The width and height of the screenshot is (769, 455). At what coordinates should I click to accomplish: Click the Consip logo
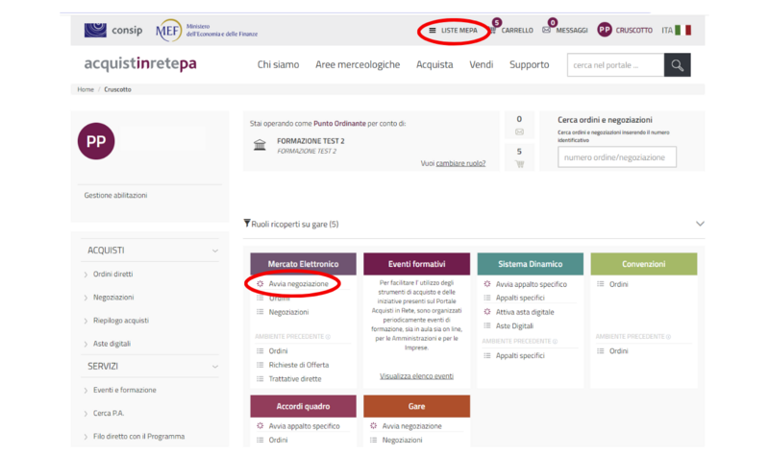113,30
